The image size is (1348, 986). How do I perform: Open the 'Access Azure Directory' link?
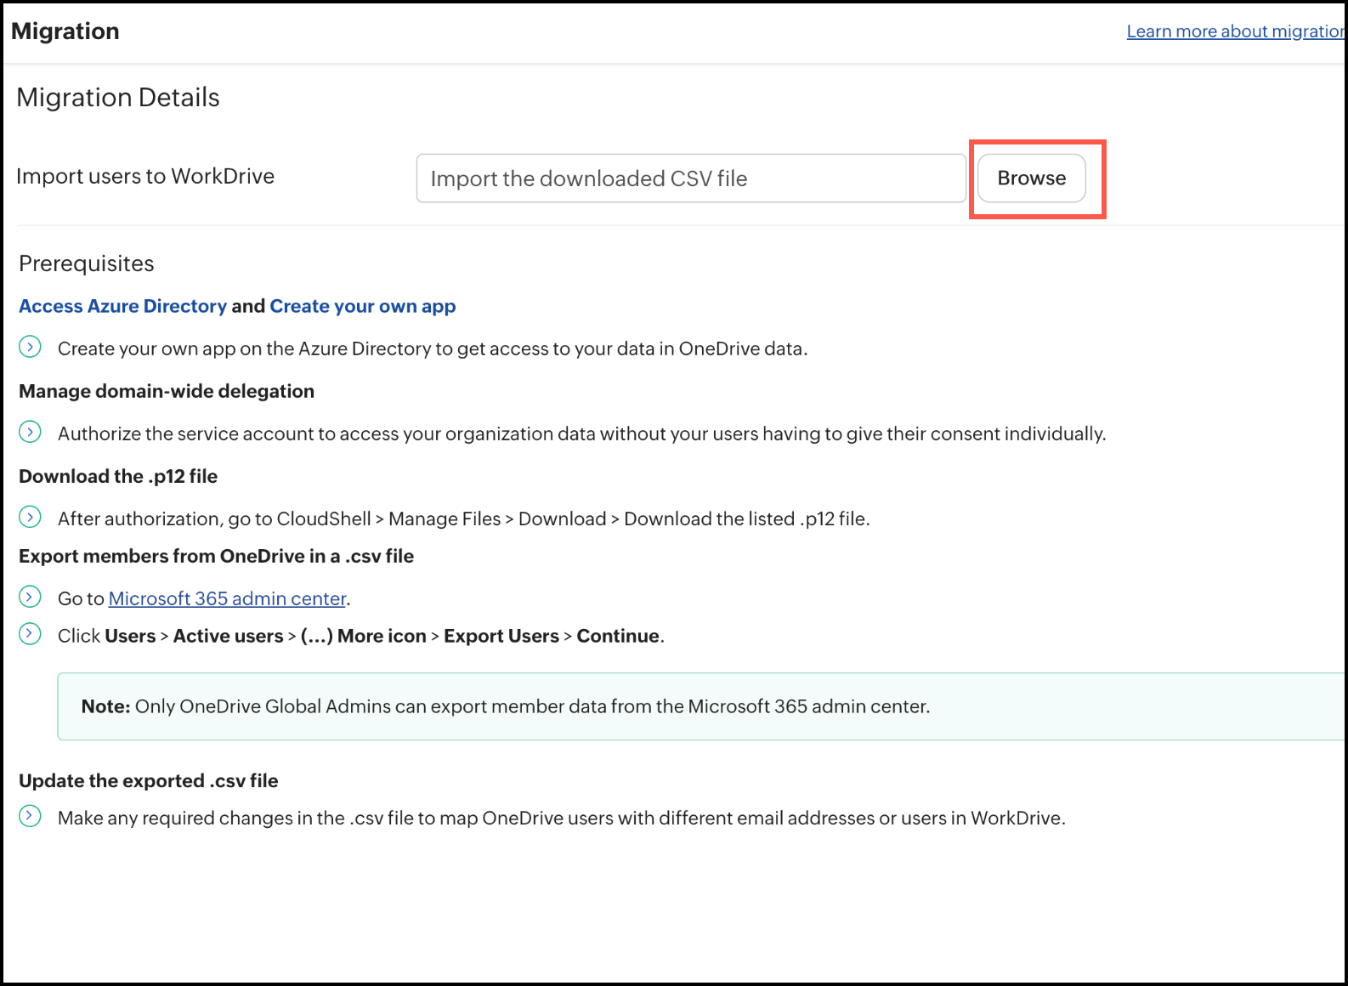tap(122, 306)
